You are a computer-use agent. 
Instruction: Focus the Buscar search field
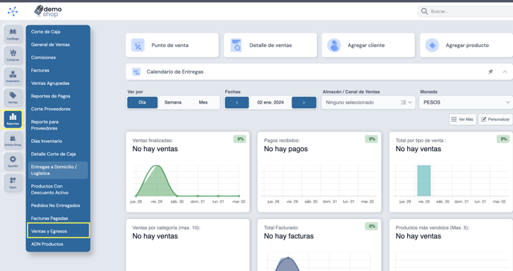point(465,11)
